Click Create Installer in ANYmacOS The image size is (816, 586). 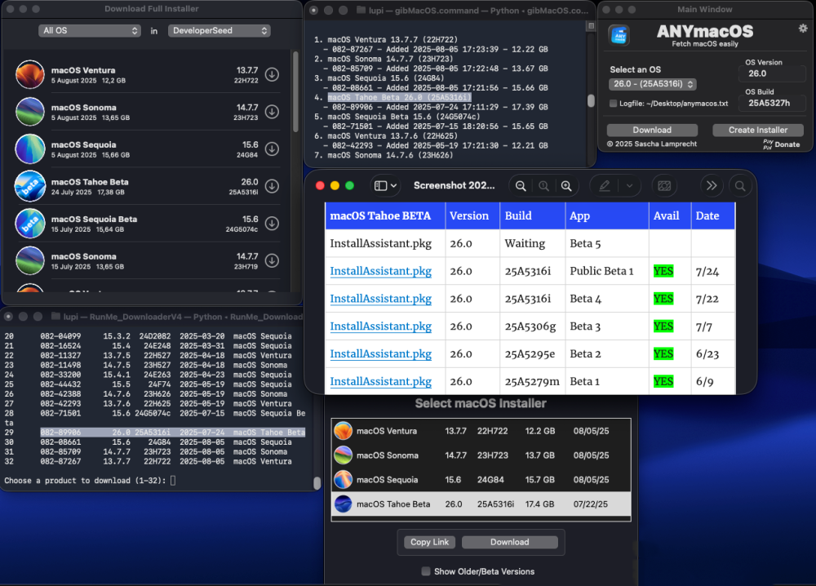[758, 130]
